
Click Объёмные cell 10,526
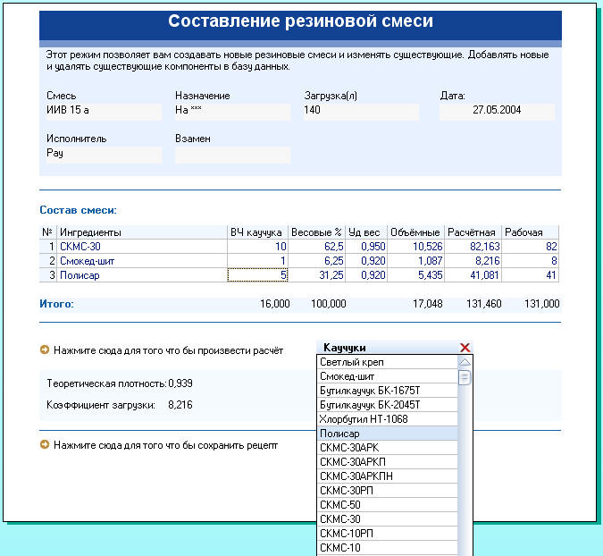[416, 246]
